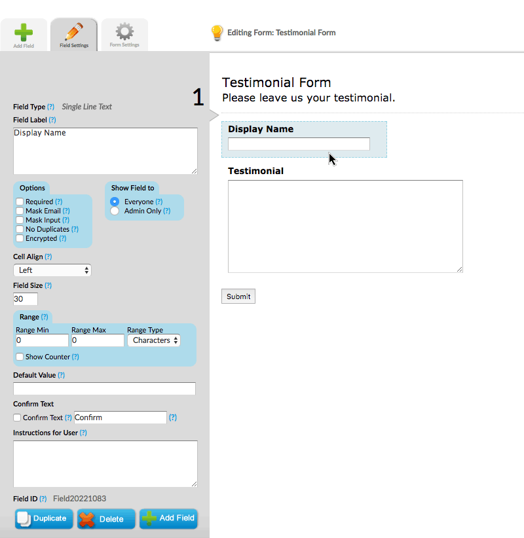The image size is (524, 538).
Task: Click the lightbulb icon next to Editing Form
Action: 217,32
